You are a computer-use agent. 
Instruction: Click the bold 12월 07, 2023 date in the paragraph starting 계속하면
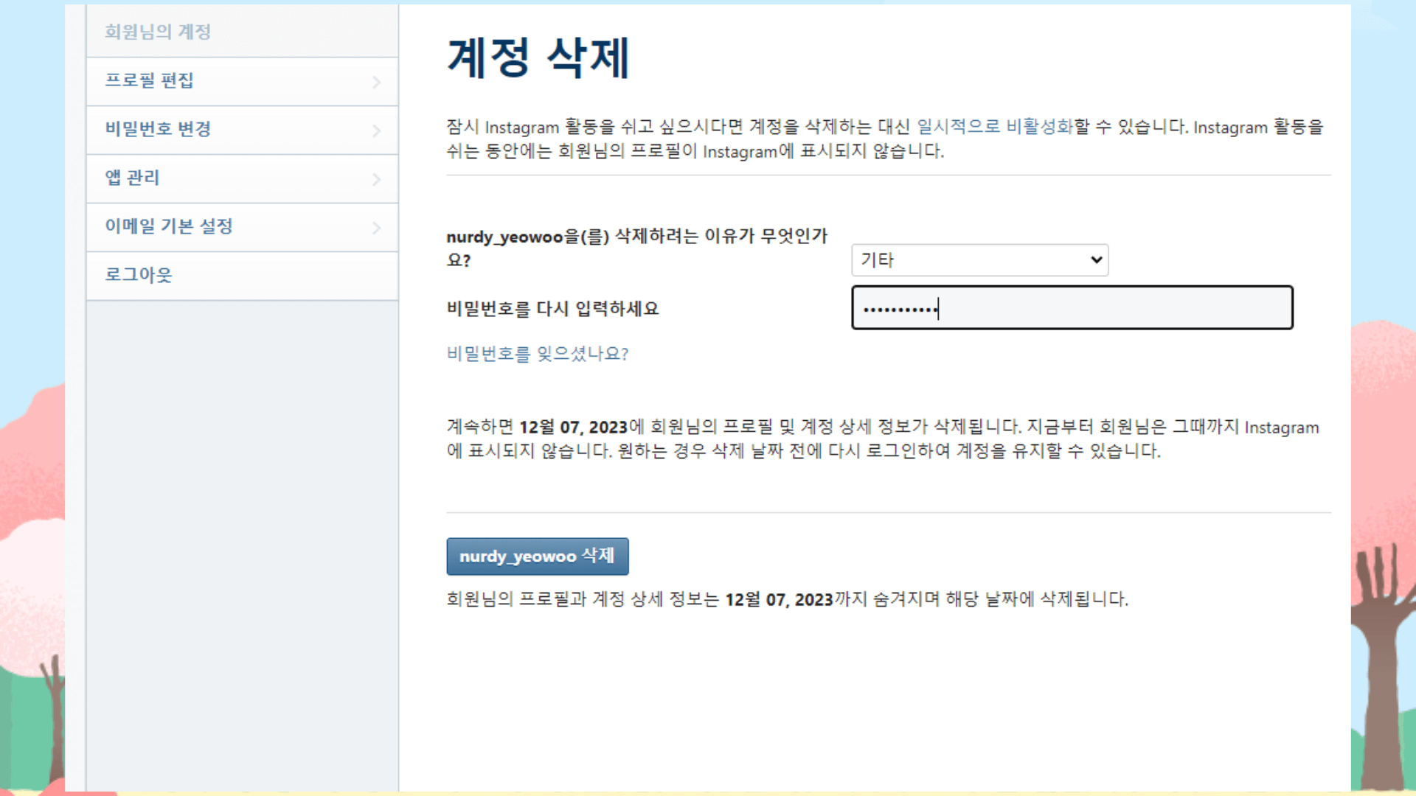click(x=573, y=427)
